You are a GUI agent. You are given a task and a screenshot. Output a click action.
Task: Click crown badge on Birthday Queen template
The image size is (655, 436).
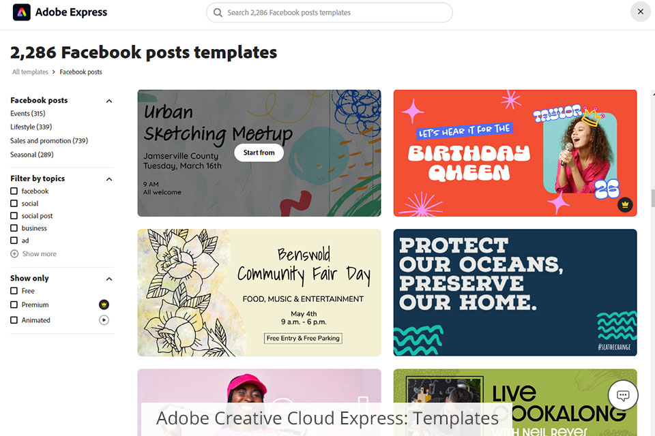[x=626, y=204]
